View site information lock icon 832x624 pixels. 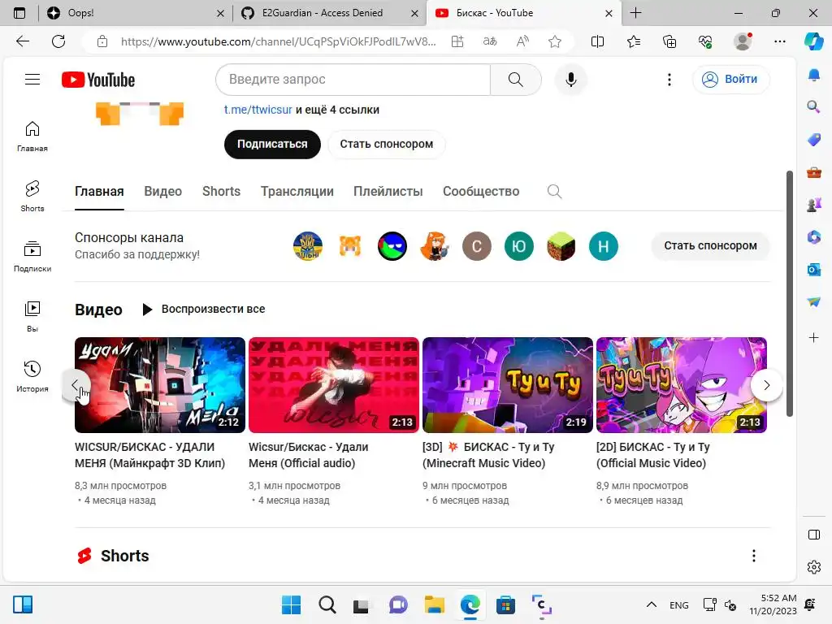[102, 41]
